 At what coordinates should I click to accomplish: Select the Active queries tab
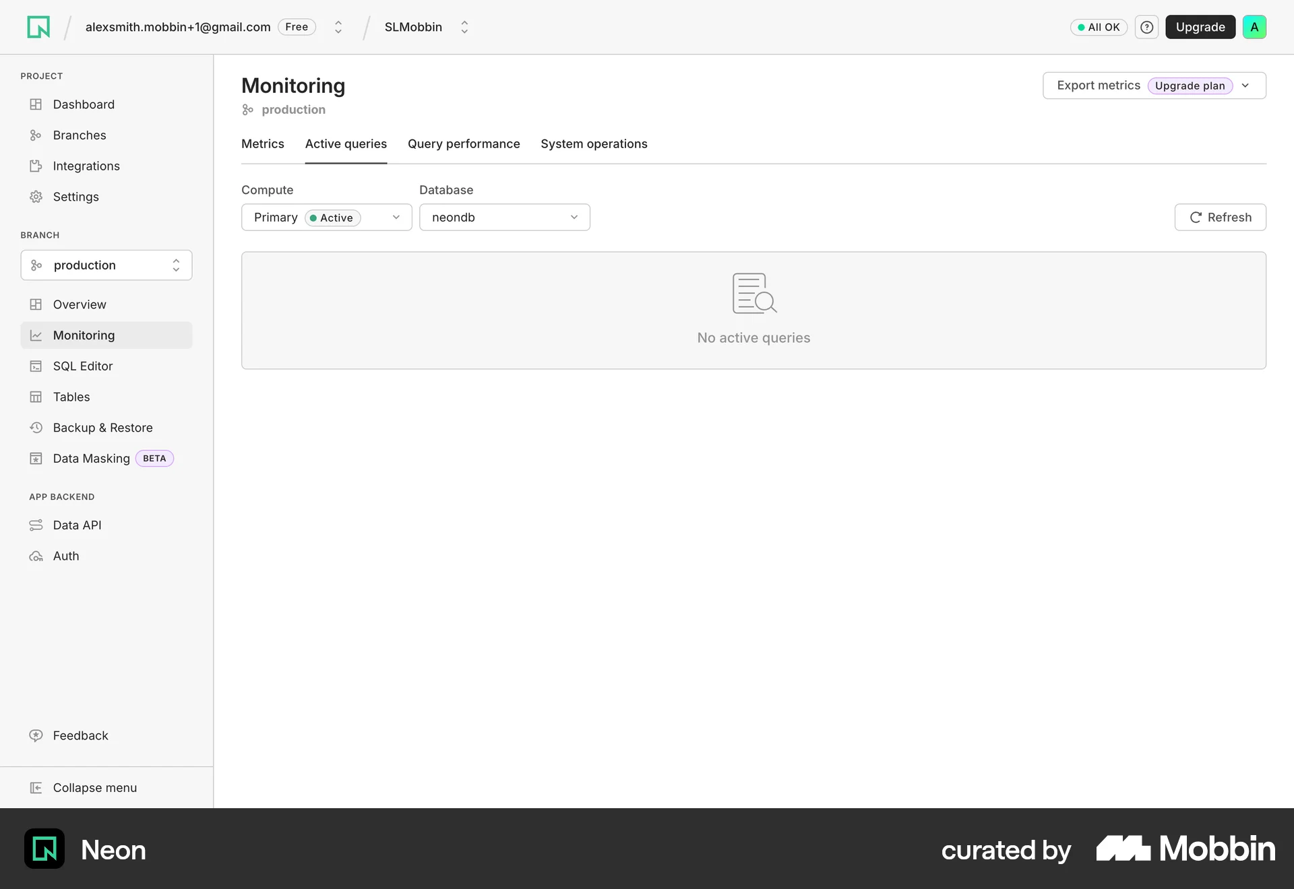(x=346, y=144)
